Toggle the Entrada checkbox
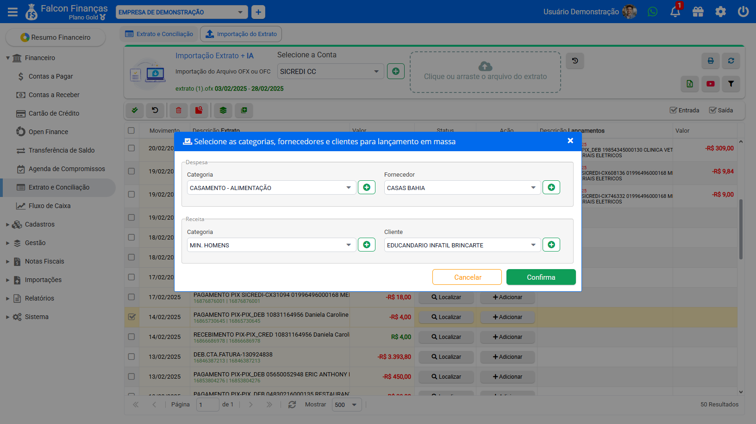 click(x=673, y=110)
